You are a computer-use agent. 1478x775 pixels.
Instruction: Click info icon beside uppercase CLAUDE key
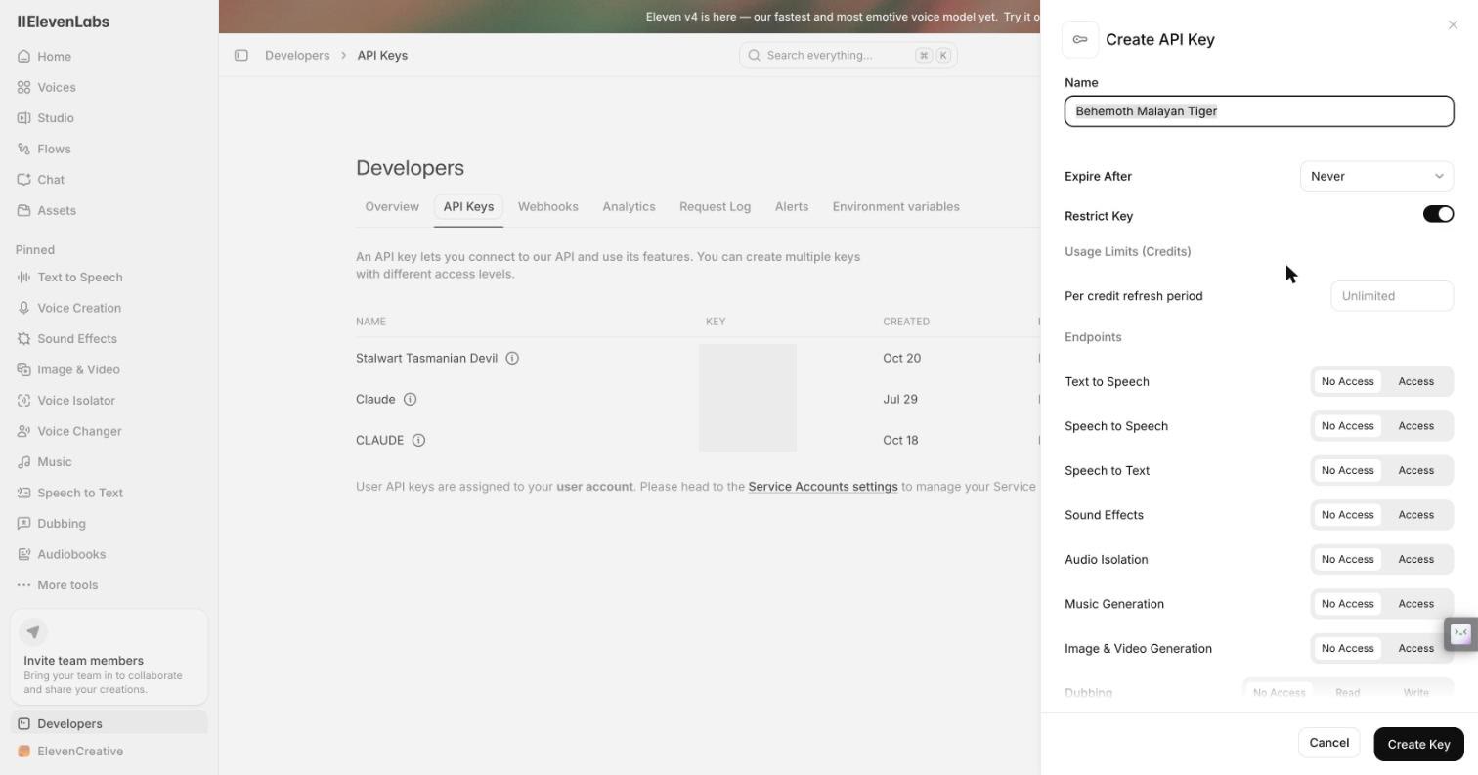[x=418, y=440]
